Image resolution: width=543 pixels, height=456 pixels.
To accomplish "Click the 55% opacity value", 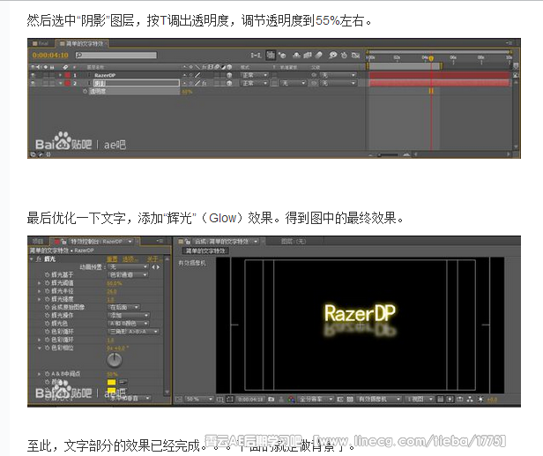I will [187, 92].
